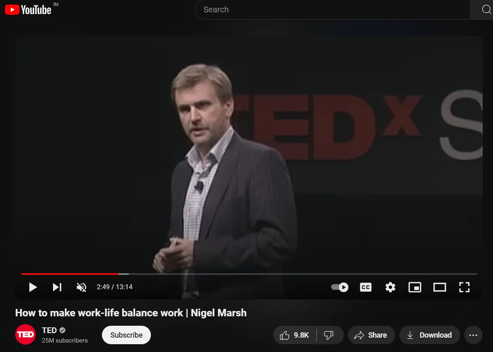Click the TED channel avatar
The width and height of the screenshot is (493, 352).
(25, 334)
